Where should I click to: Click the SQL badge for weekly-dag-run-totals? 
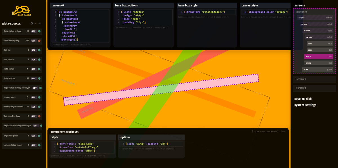(34, 107)
